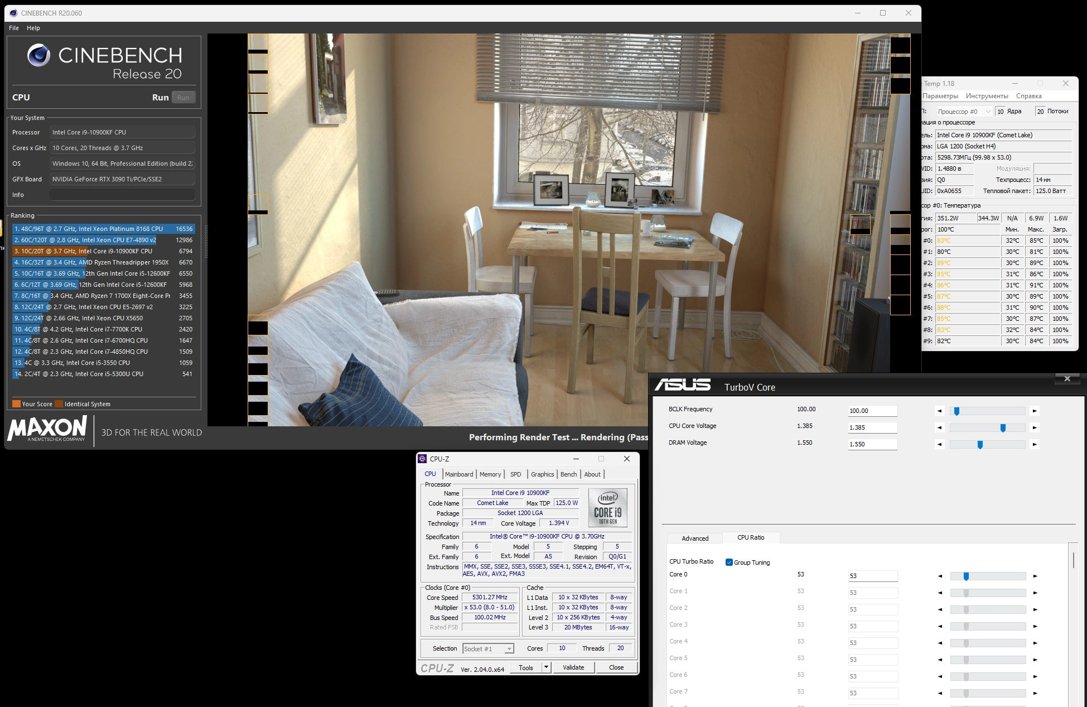Click the DRAM Voltage left arrow icon

click(940, 444)
